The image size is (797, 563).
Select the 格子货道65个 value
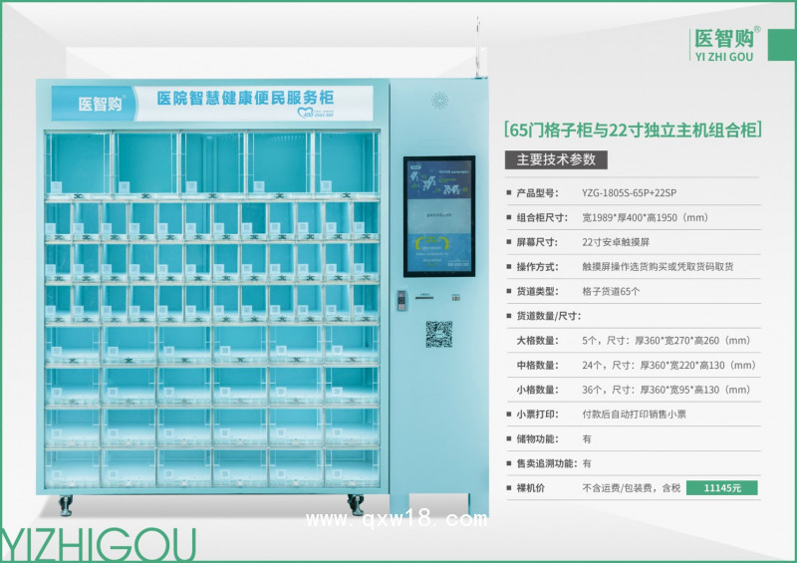coord(611,291)
